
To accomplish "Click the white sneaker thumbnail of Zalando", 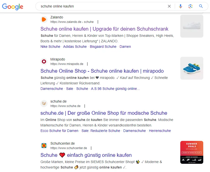I will [192, 26].
